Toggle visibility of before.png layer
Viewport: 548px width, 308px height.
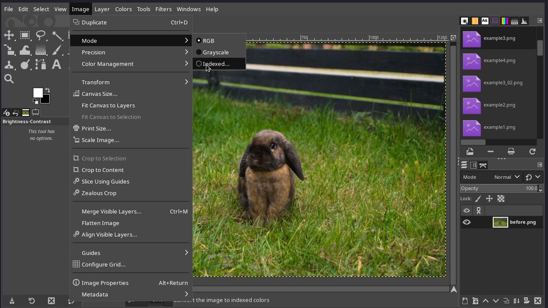(467, 222)
